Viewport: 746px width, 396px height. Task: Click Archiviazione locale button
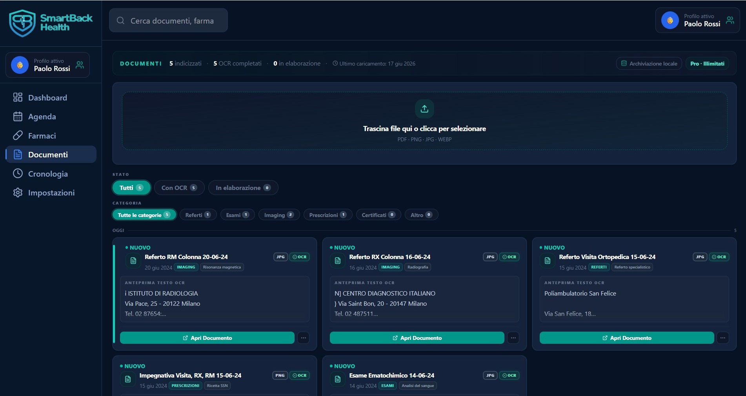click(649, 63)
